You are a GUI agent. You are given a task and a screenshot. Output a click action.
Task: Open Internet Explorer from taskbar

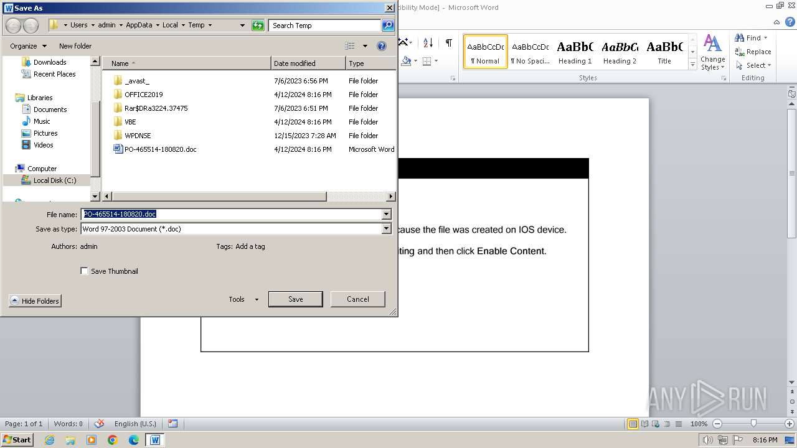coord(50,440)
